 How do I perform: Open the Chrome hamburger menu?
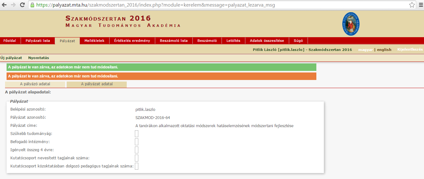[420, 5]
